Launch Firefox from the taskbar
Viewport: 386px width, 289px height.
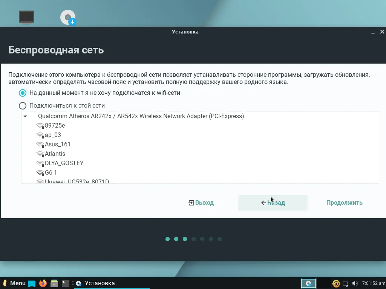pos(42,283)
